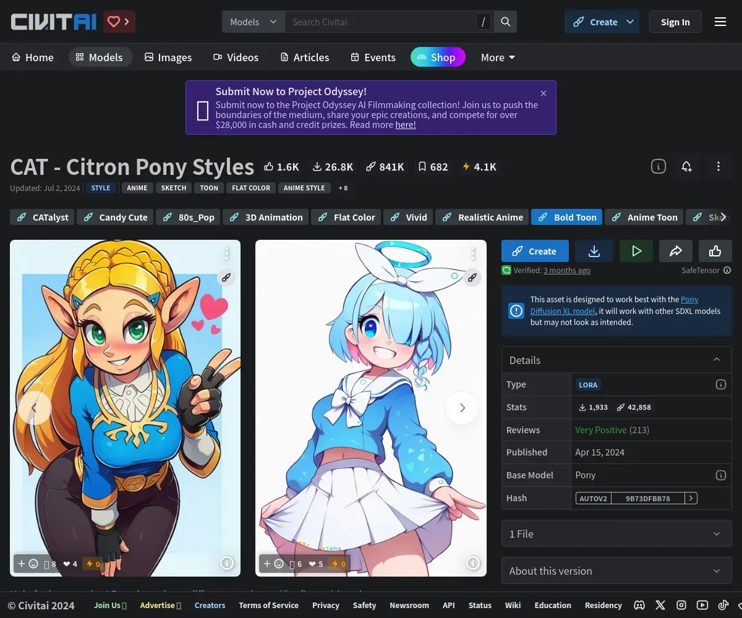Open the Images navigation item
Image resolution: width=742 pixels, height=618 pixels.
click(x=168, y=57)
